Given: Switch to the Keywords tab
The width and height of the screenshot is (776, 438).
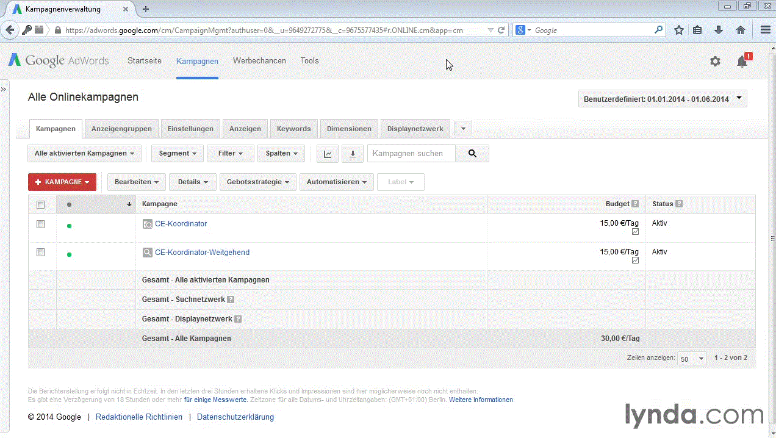Looking at the screenshot, I should coord(294,129).
